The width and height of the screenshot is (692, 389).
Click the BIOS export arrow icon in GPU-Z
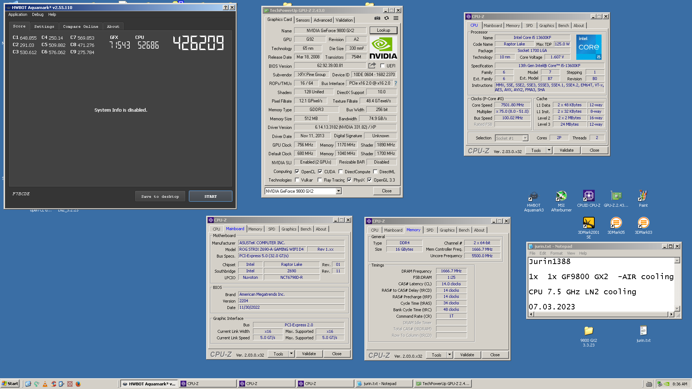(372, 66)
